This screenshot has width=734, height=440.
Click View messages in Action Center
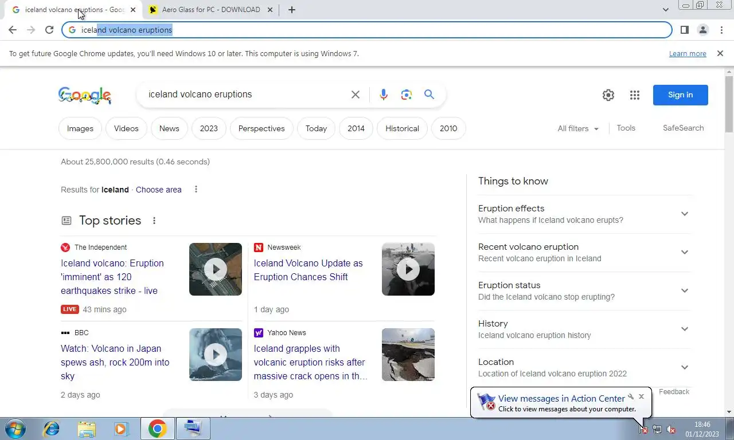tap(561, 398)
